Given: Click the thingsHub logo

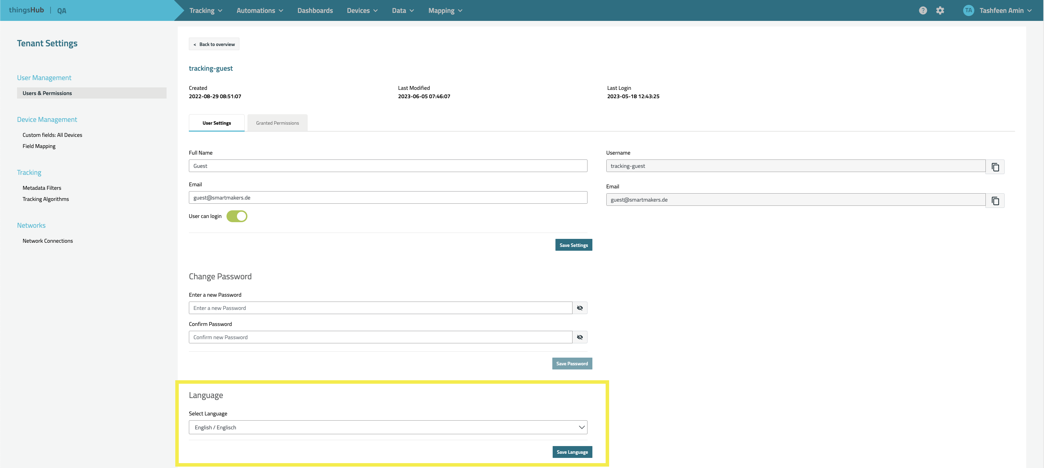Looking at the screenshot, I should (x=26, y=10).
